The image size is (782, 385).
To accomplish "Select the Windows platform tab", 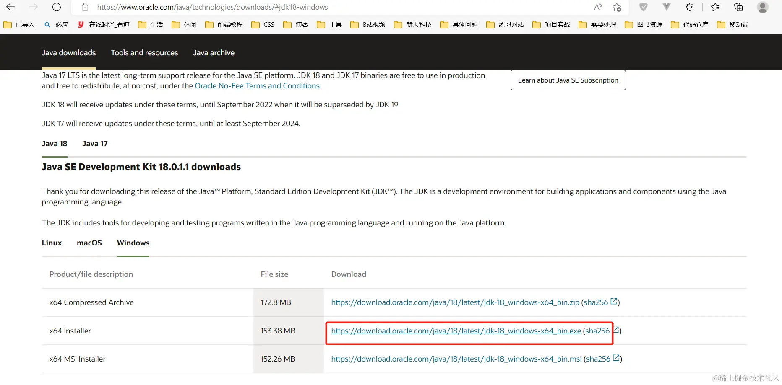I will (133, 243).
